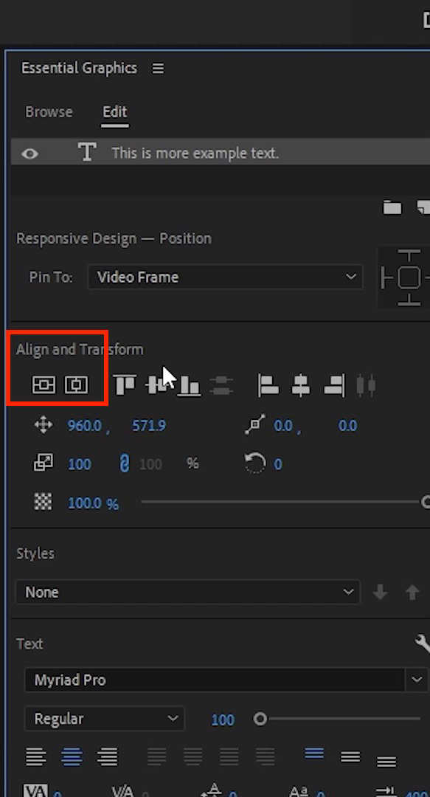Switch to the Browse tab
The width and height of the screenshot is (430, 797).
click(x=49, y=112)
